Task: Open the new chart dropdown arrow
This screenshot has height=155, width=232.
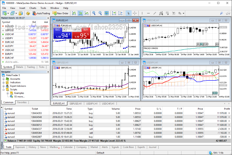Action: 8,13
